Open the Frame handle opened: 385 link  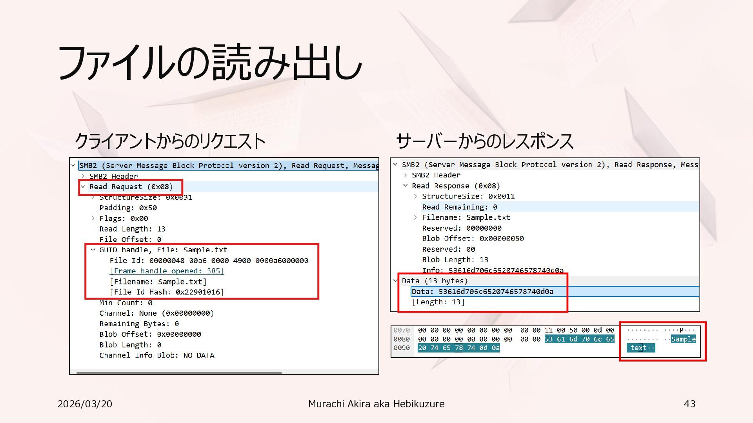coord(167,271)
